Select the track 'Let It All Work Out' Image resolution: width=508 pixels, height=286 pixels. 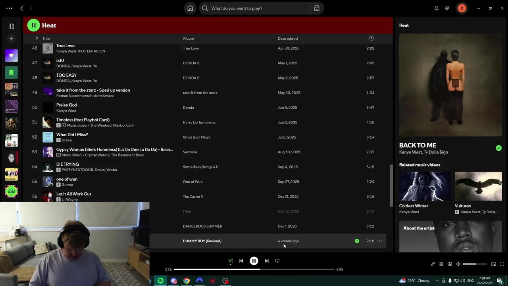(x=74, y=194)
